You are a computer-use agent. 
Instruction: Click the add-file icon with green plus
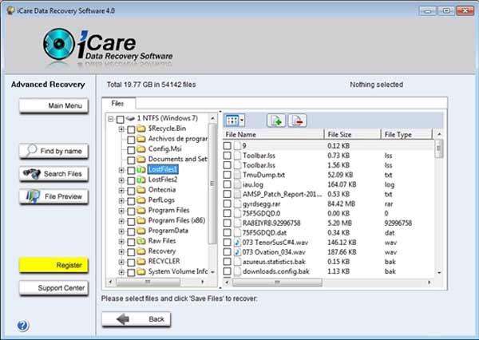276,121
